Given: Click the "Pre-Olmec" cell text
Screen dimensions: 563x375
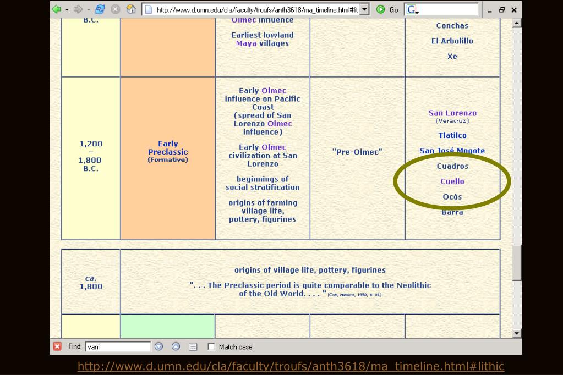Looking at the screenshot, I should click(357, 152).
